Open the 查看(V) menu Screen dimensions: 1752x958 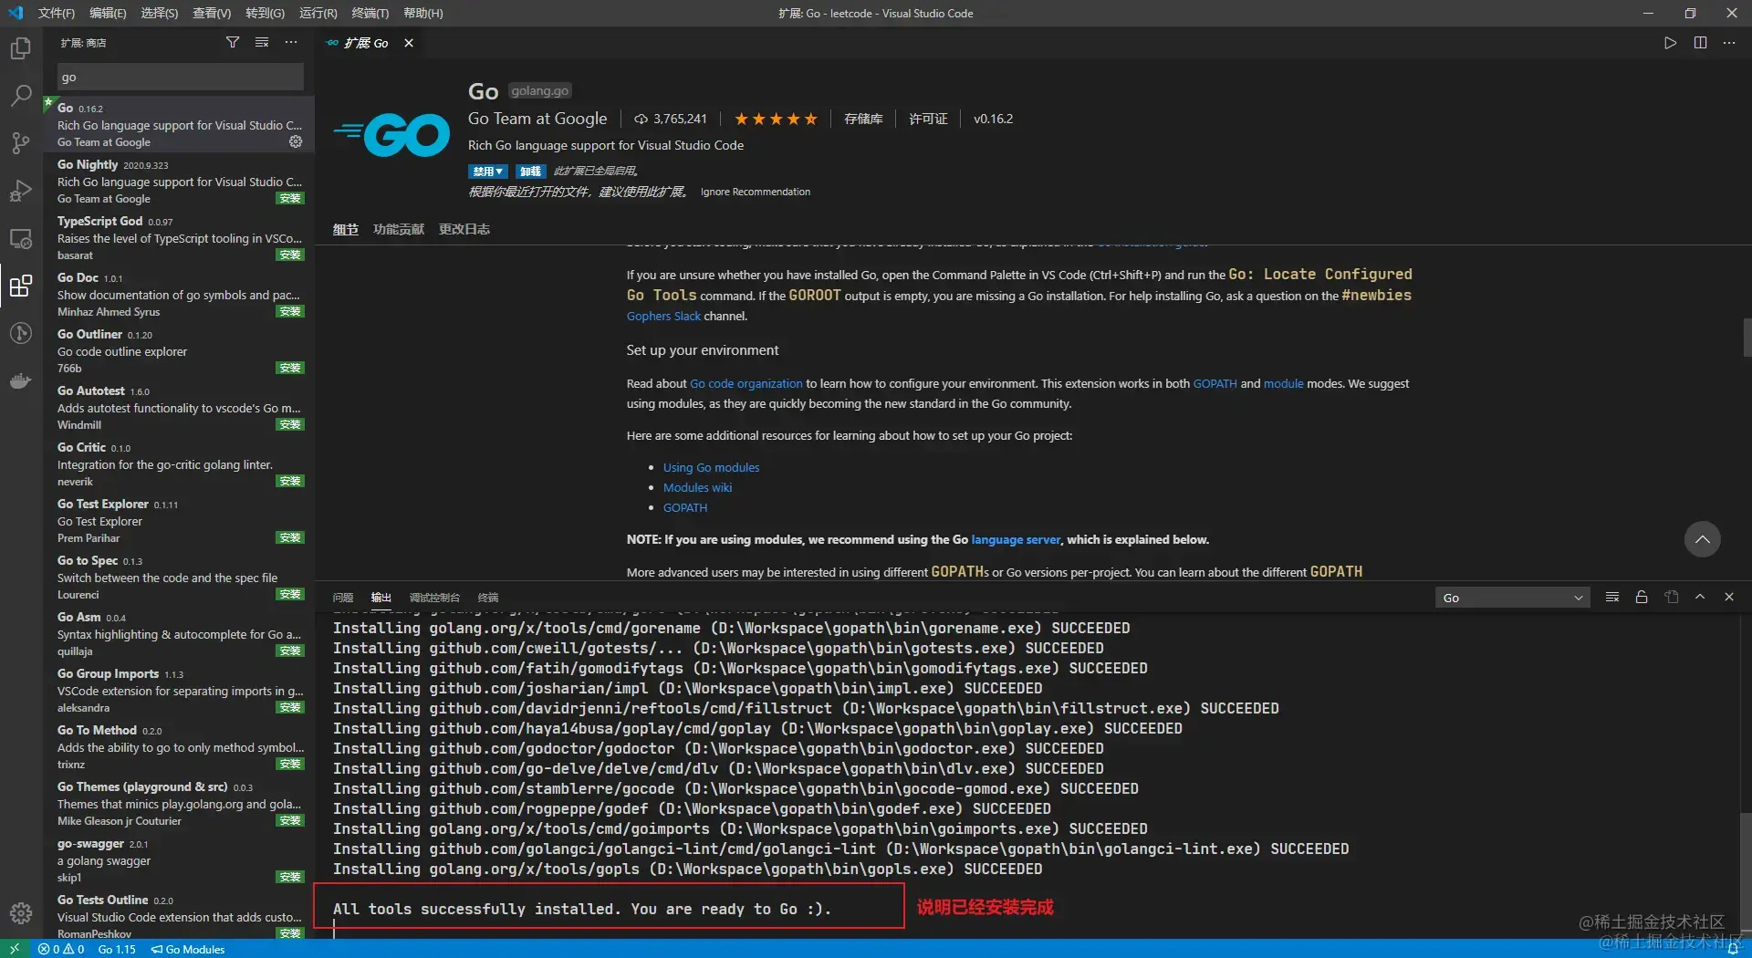pyautogui.click(x=212, y=13)
